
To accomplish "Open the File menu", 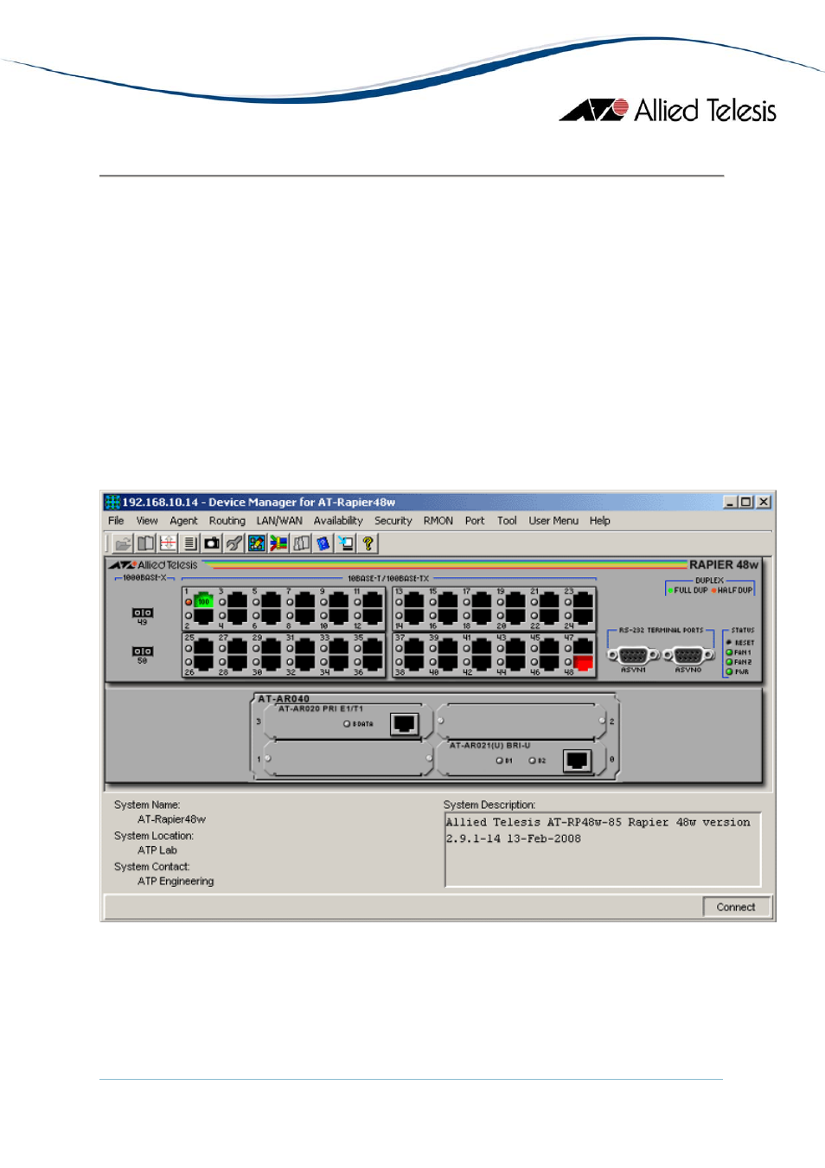I will pos(116,521).
